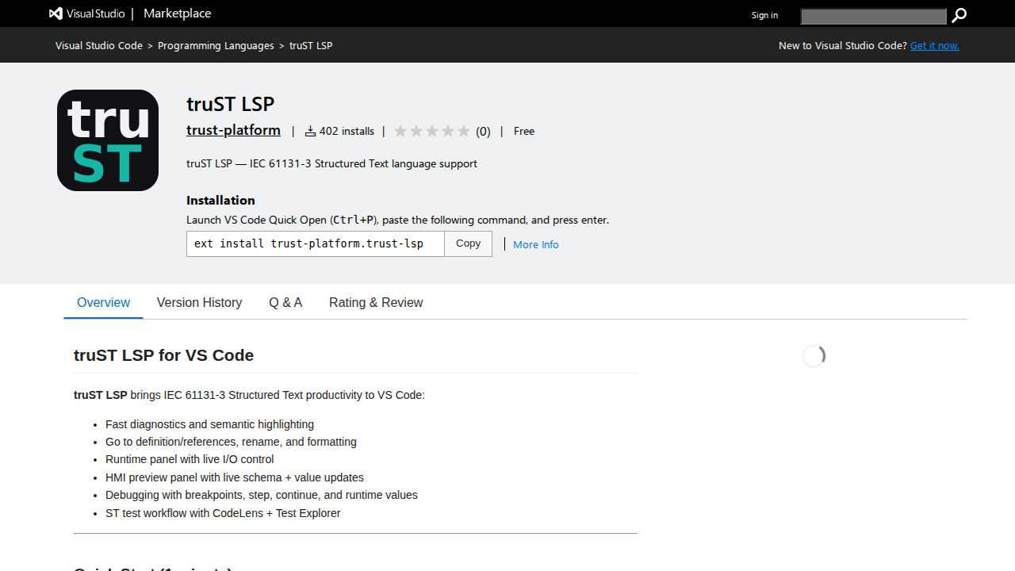Click the search magnifier icon
This screenshot has height=571, width=1015.
[959, 15]
